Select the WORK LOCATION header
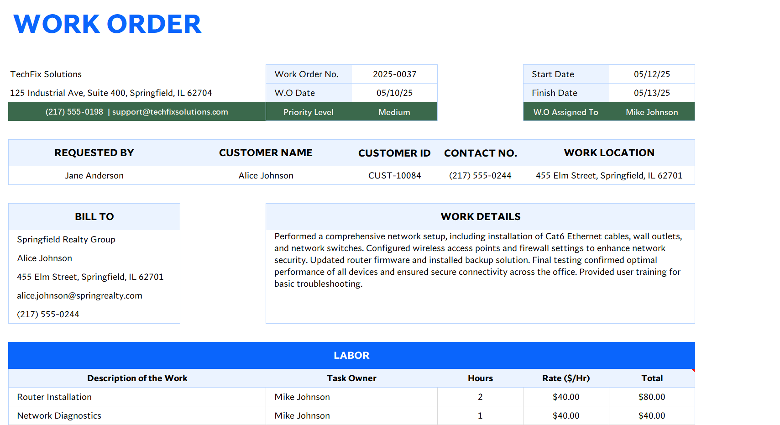 609,153
